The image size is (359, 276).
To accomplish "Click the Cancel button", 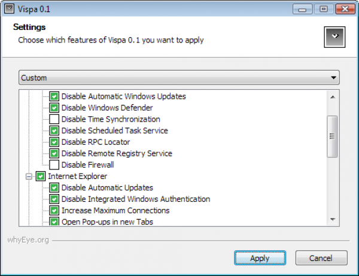I will 321,258.
